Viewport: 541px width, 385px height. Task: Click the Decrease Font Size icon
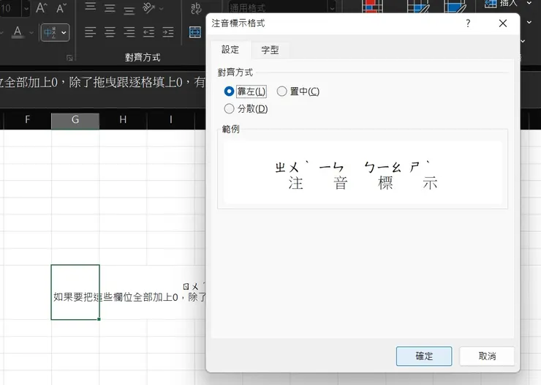pyautogui.click(x=61, y=7)
